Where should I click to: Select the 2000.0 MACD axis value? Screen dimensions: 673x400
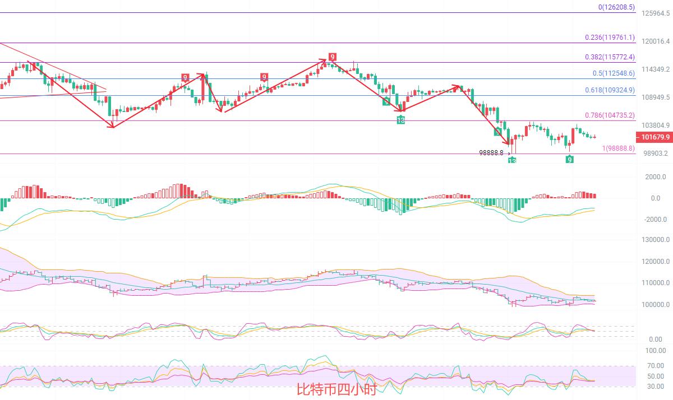tap(655, 177)
